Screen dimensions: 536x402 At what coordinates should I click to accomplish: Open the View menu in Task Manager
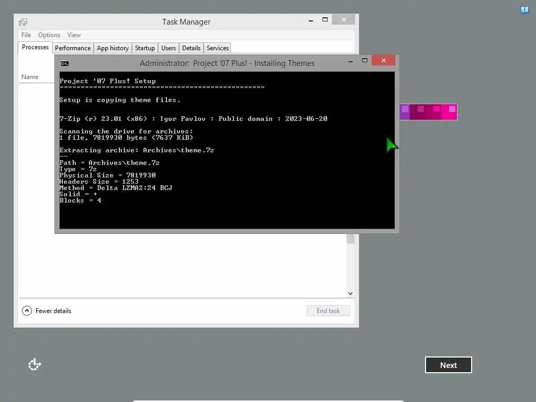(x=74, y=35)
